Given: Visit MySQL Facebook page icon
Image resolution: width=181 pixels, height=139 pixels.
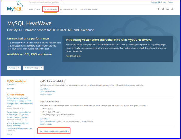Looking at the screenshot, I should (158, 9).
